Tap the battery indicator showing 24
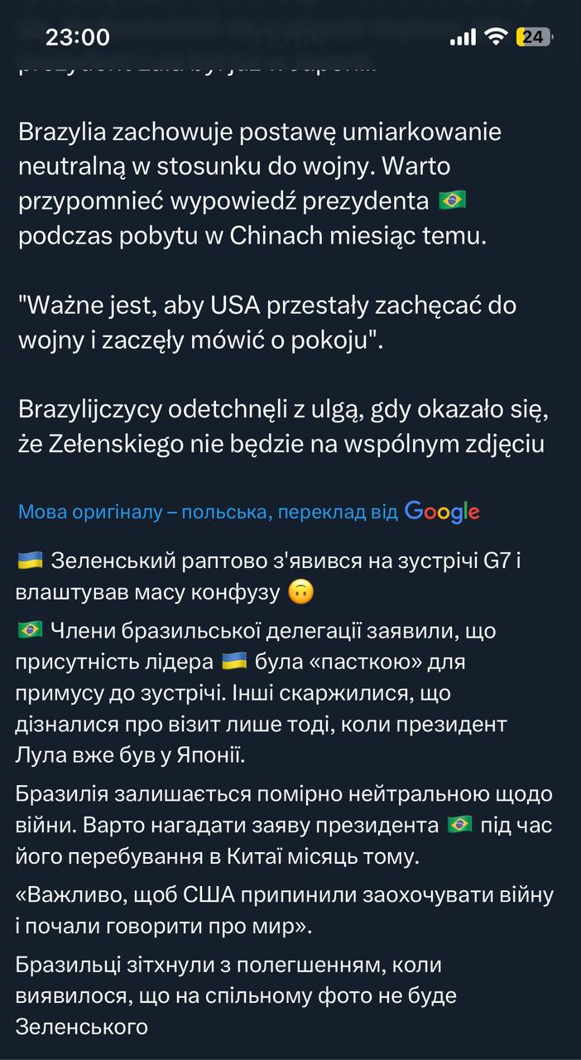Viewport: 581px width, 1060px height. [x=534, y=37]
